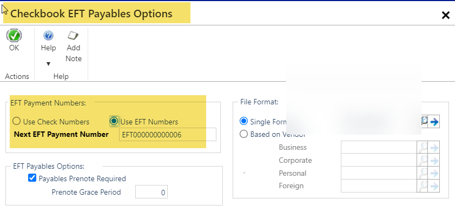Click the Next EFT Payment Number field
Image resolution: width=455 pixels, height=212 pixels.
click(167, 135)
